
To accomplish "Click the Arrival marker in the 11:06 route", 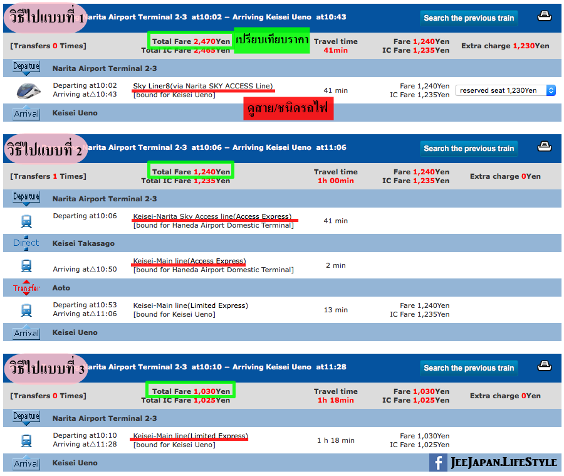I will tap(26, 332).
